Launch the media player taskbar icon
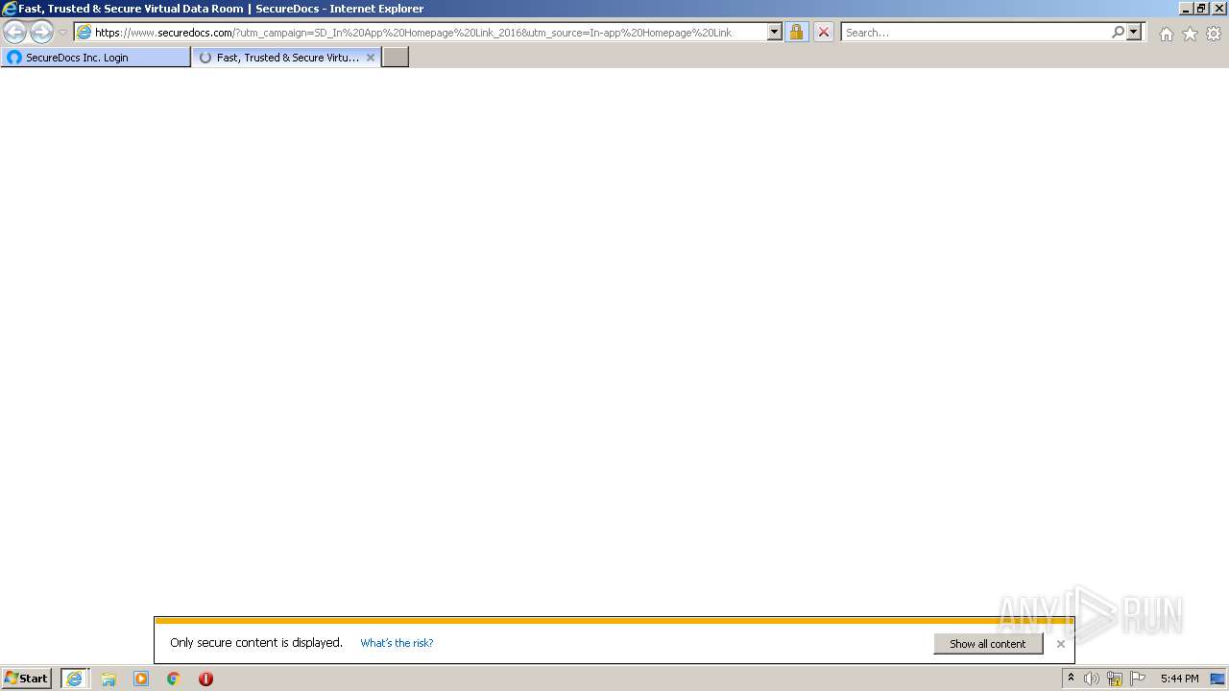 tap(141, 679)
